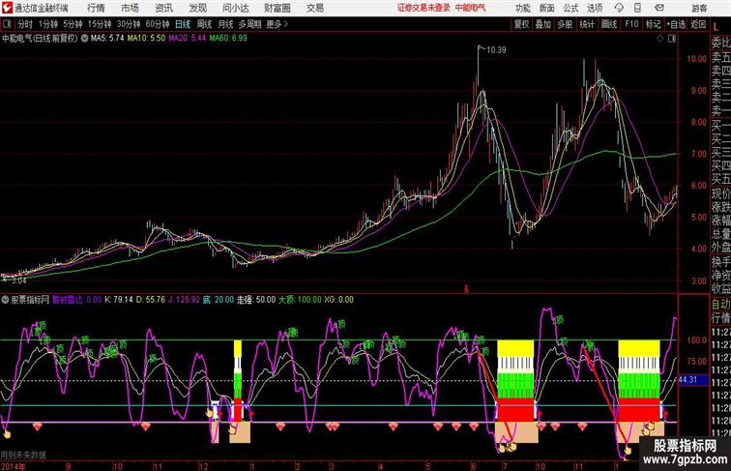Click the Tongdaxin app logo icon
The width and height of the screenshot is (731, 471).
pos(7,8)
